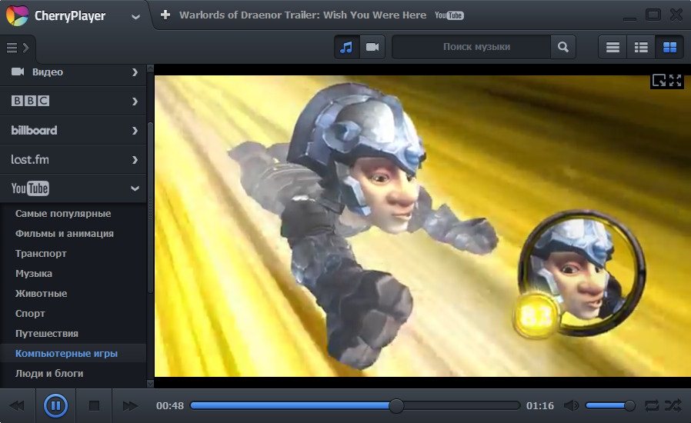Click the YouTube logo in sidebar

point(30,188)
